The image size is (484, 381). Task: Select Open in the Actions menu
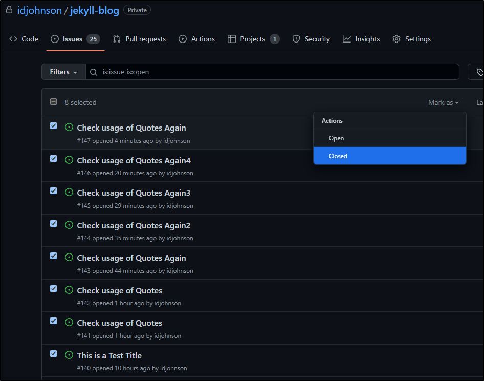[389, 138]
